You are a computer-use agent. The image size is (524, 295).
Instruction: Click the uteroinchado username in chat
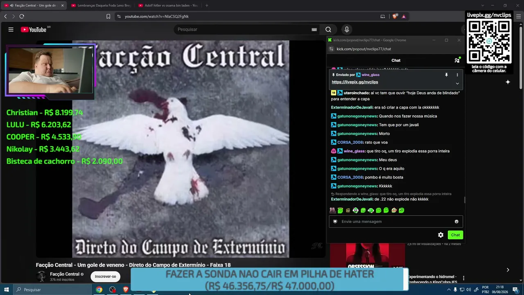coord(357,93)
